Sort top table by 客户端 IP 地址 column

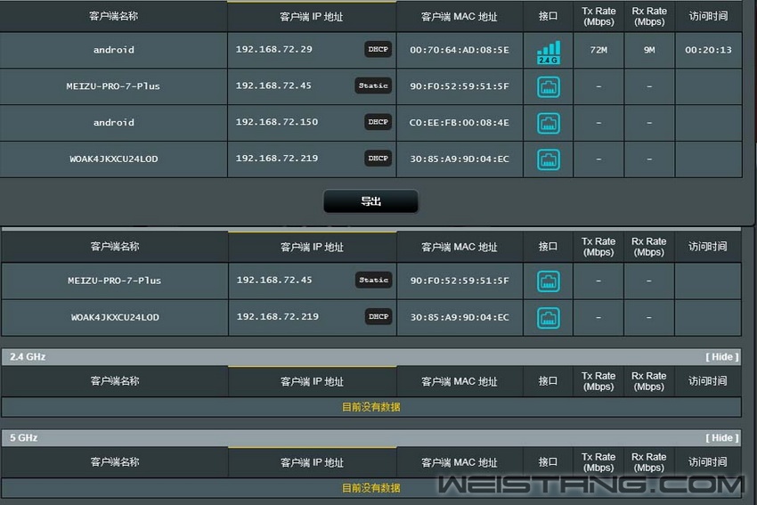312,17
